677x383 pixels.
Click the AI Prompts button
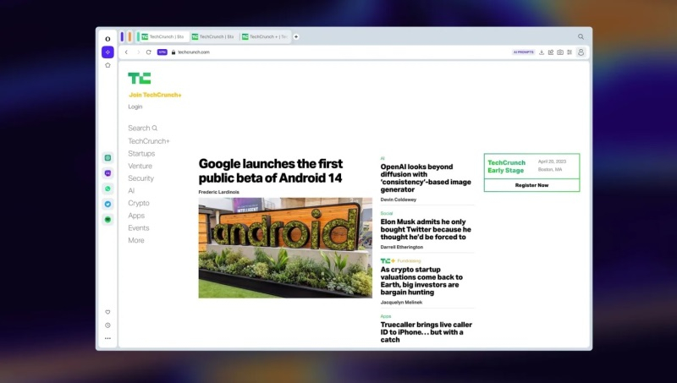click(x=523, y=52)
